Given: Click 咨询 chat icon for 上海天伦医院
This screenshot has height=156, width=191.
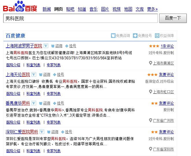Looking at the screenshot, I should point(41,74).
